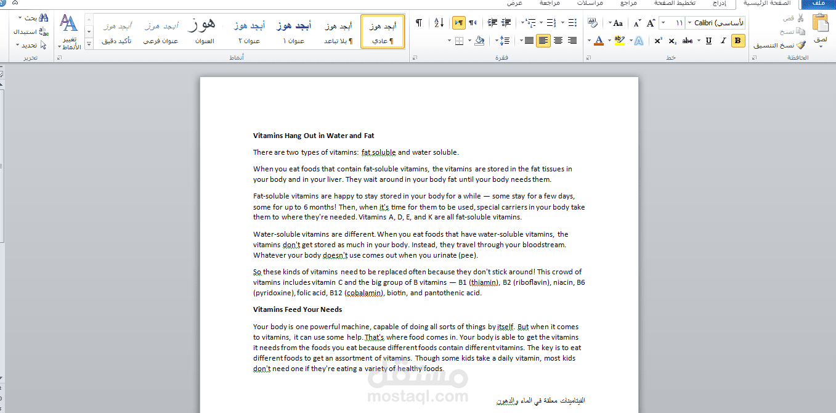836x413 pixels.
Task: Click the heading 'Vitamins Feed Your Needs'
Action: pyautogui.click(x=298, y=309)
